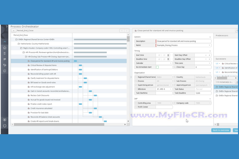Open the settings gear icon in sidebar
This screenshot has height=159, width=239.
tap(5, 71)
